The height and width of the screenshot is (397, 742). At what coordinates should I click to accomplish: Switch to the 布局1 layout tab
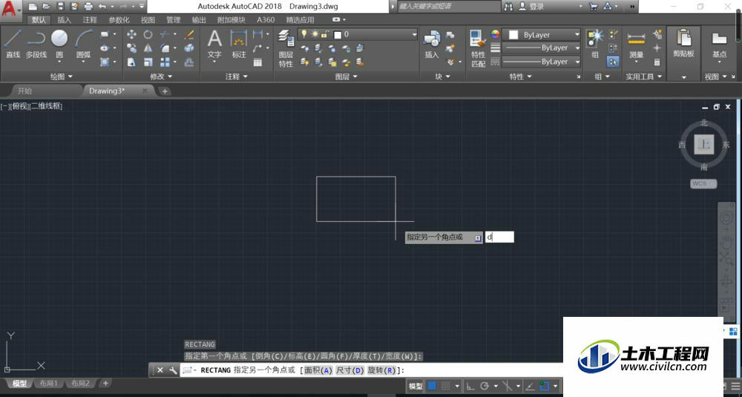(49, 384)
